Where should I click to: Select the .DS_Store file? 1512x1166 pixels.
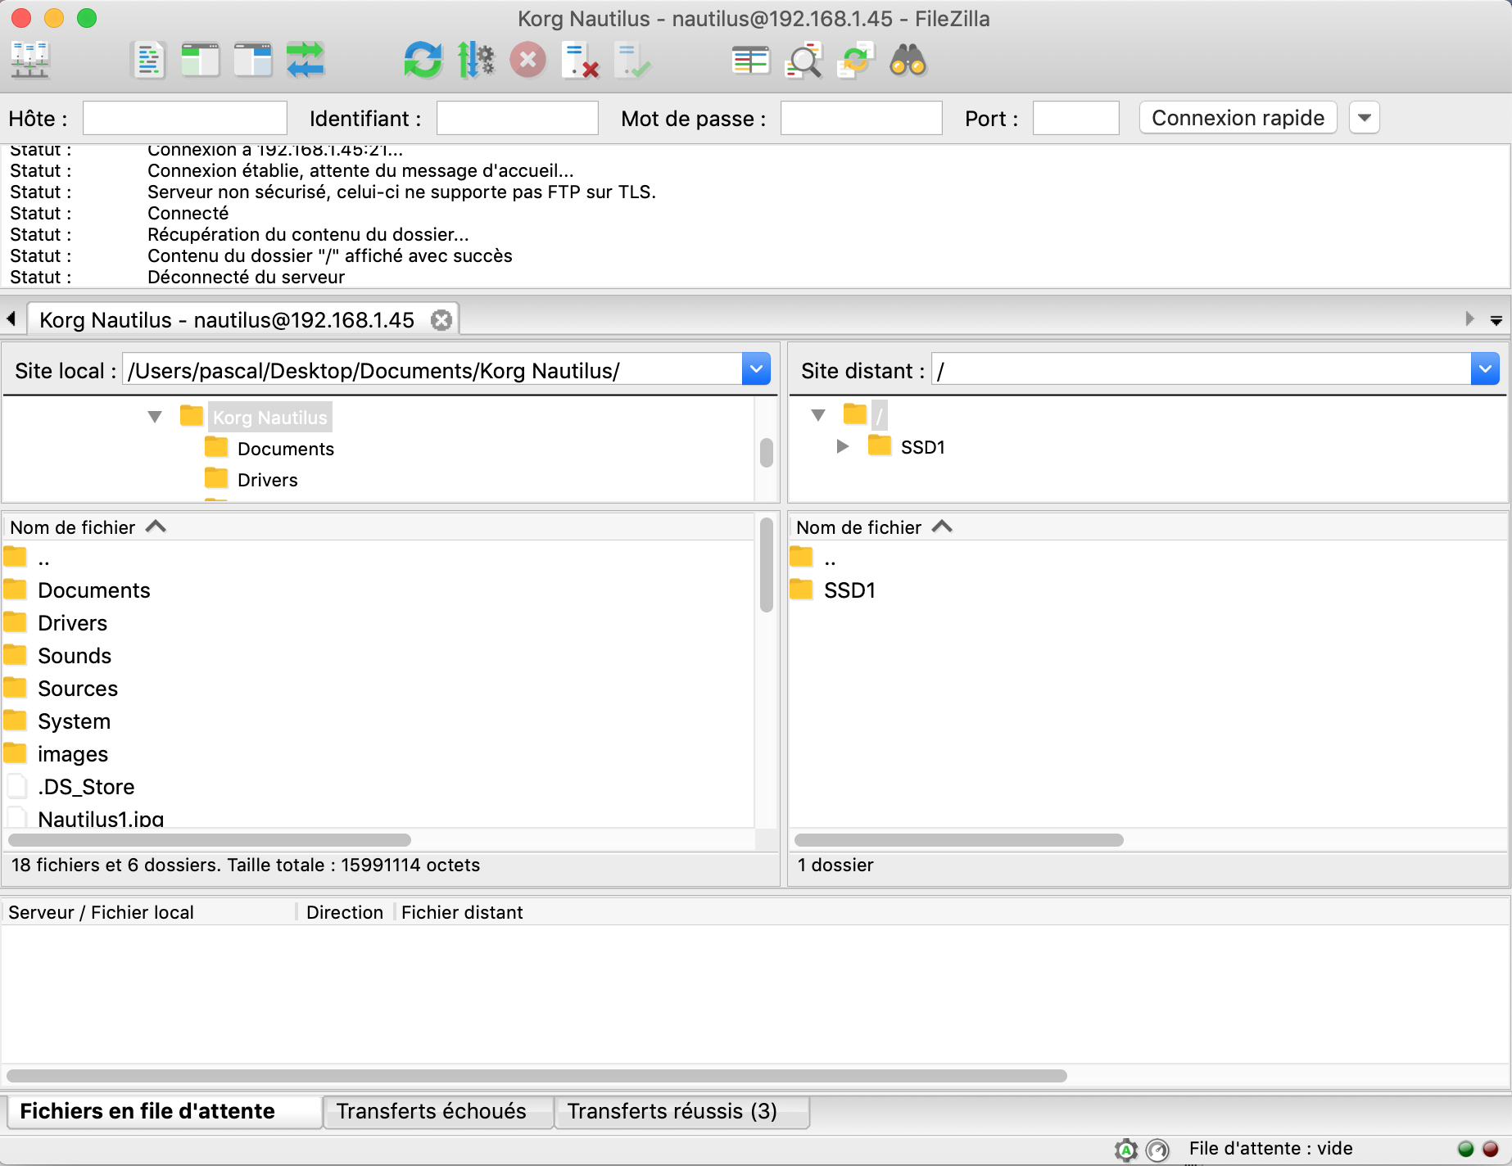point(377,787)
